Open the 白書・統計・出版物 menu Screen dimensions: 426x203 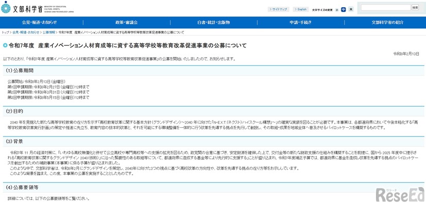click(214, 23)
